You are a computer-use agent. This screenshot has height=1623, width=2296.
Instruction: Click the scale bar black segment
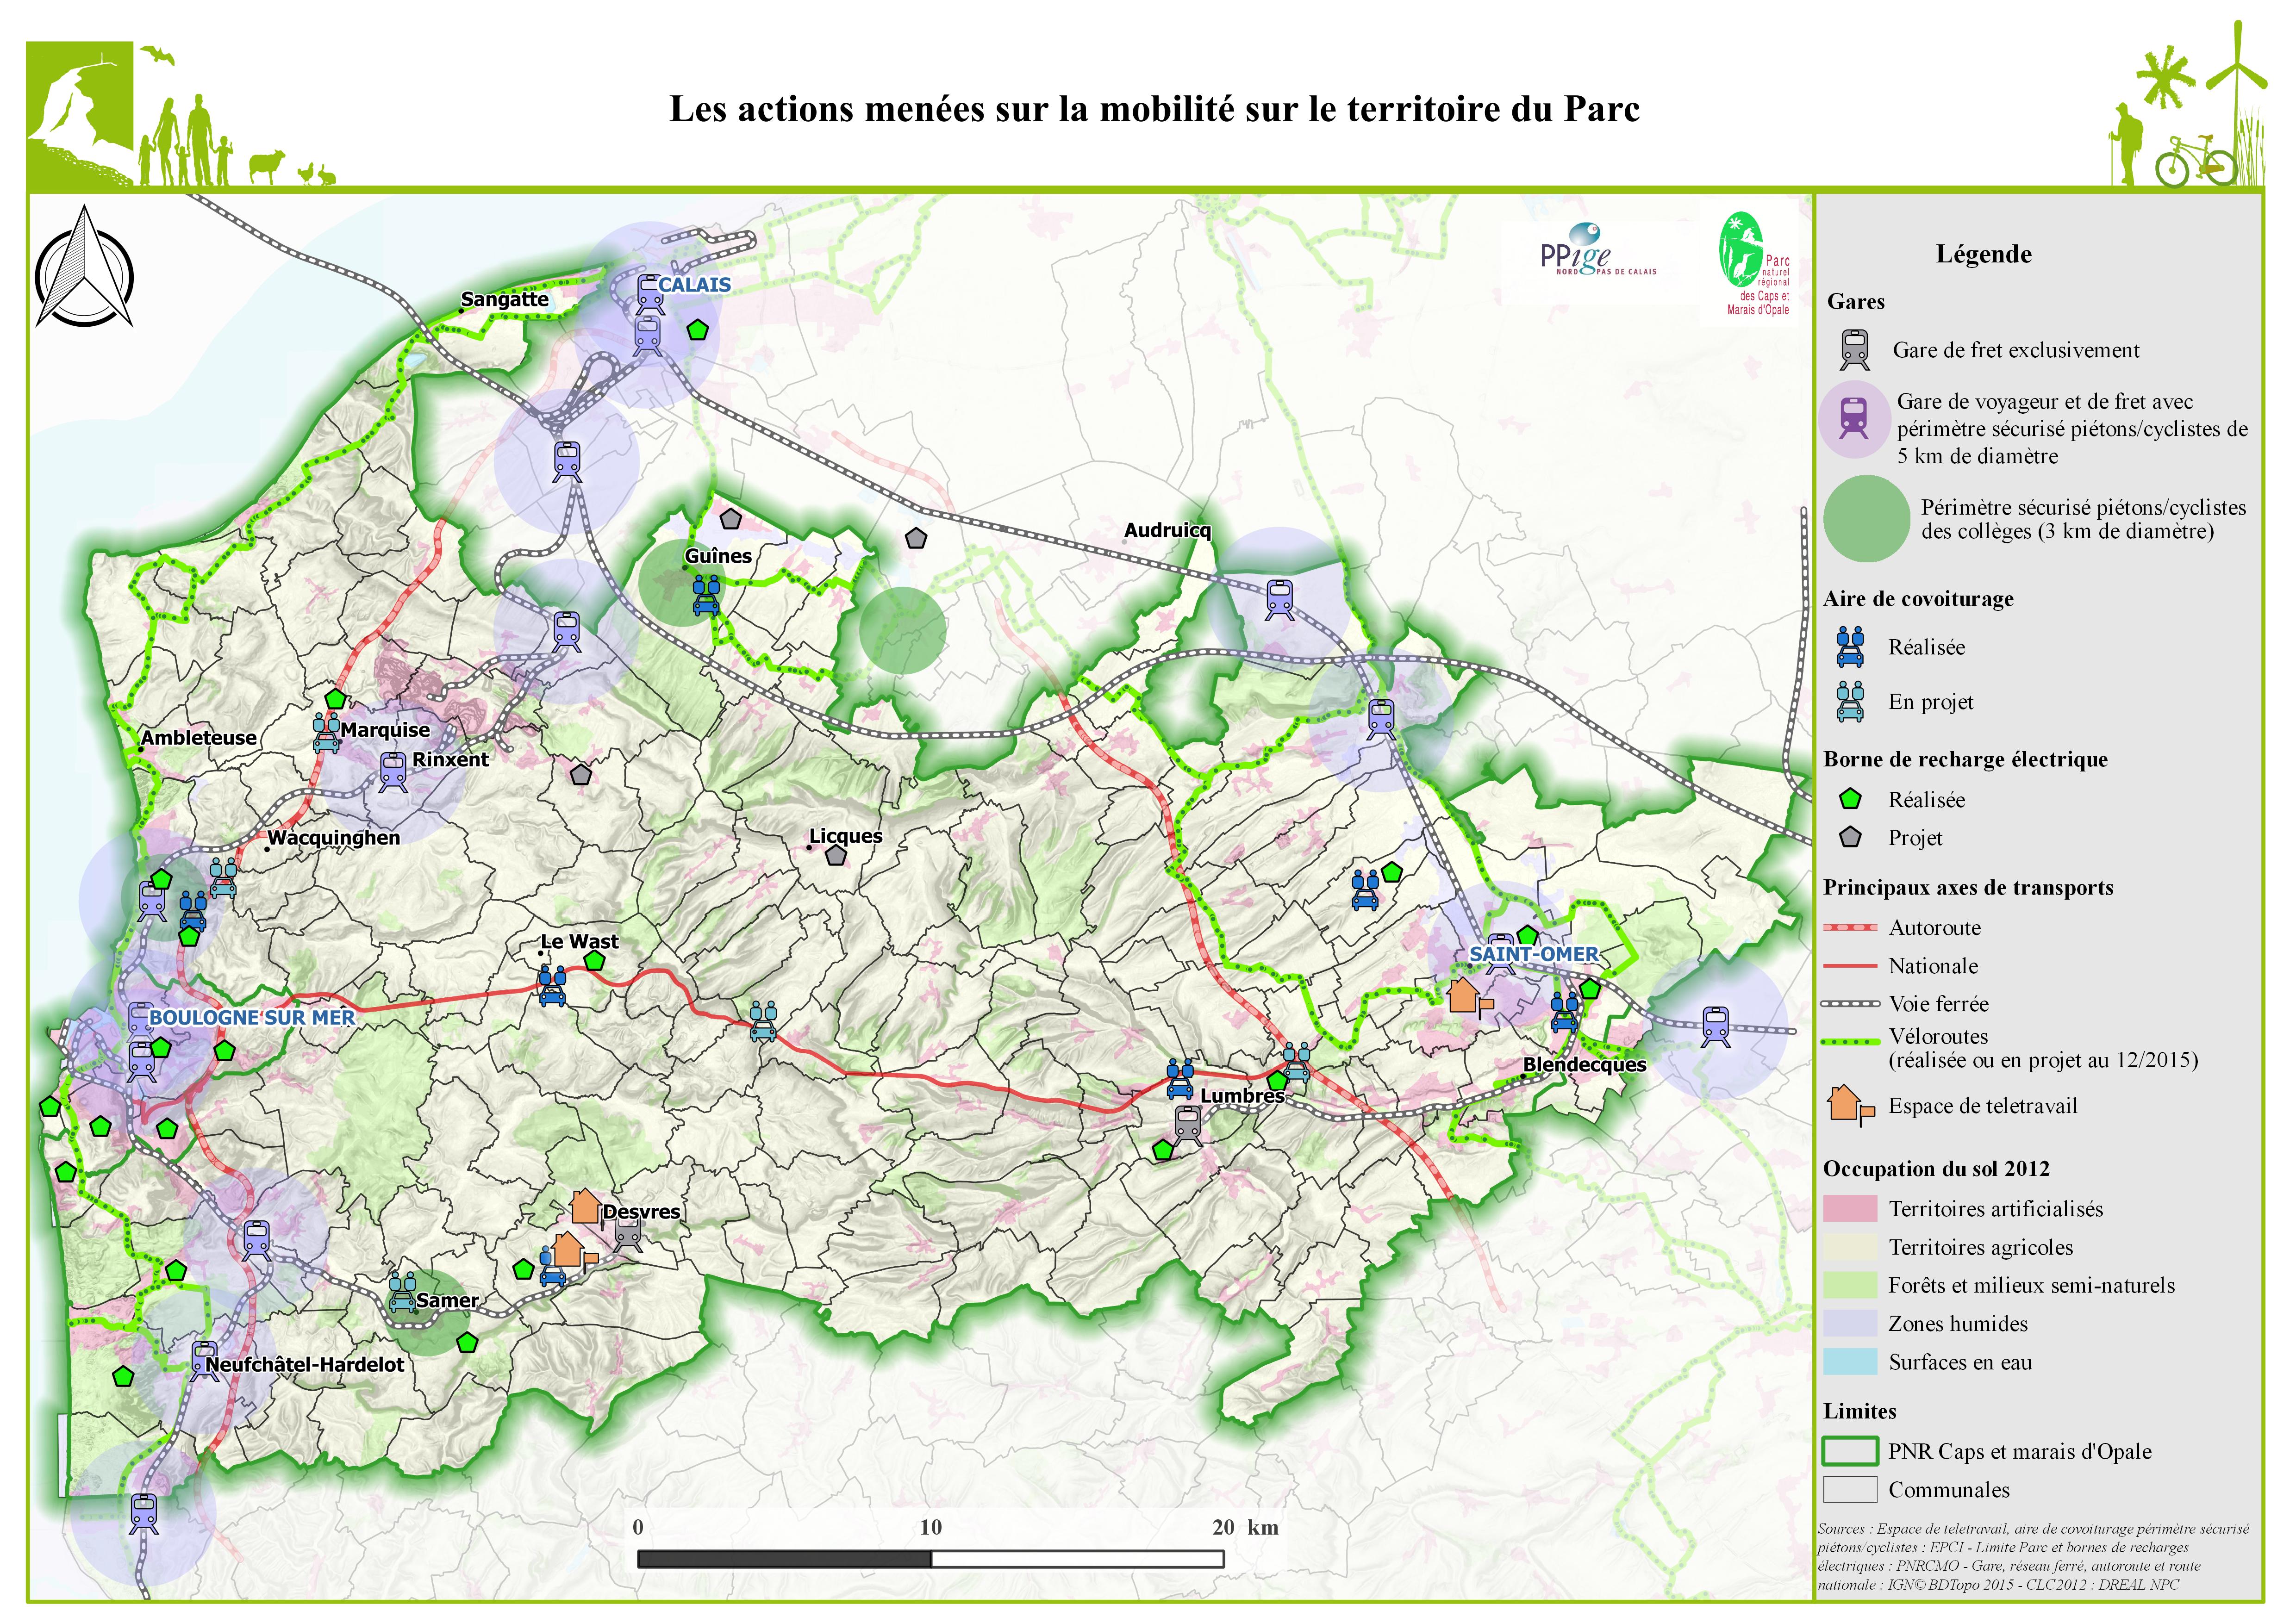click(x=784, y=1559)
